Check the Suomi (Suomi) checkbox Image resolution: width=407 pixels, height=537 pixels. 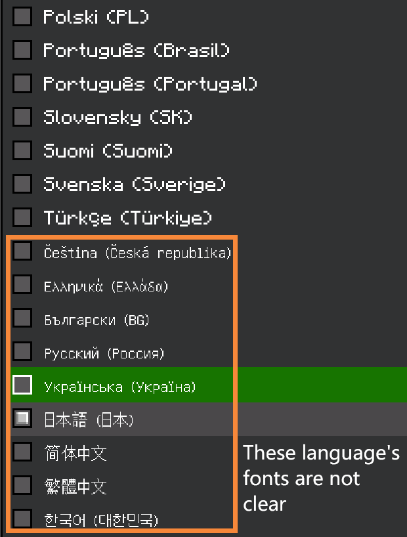click(x=22, y=150)
